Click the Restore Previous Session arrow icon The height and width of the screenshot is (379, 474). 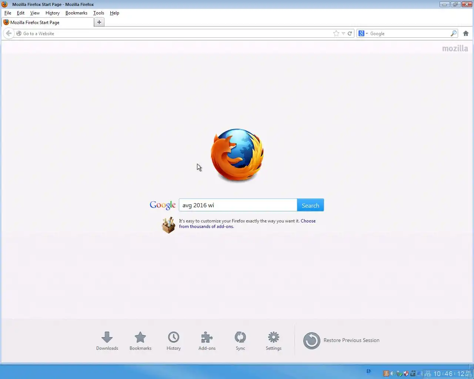pos(312,341)
